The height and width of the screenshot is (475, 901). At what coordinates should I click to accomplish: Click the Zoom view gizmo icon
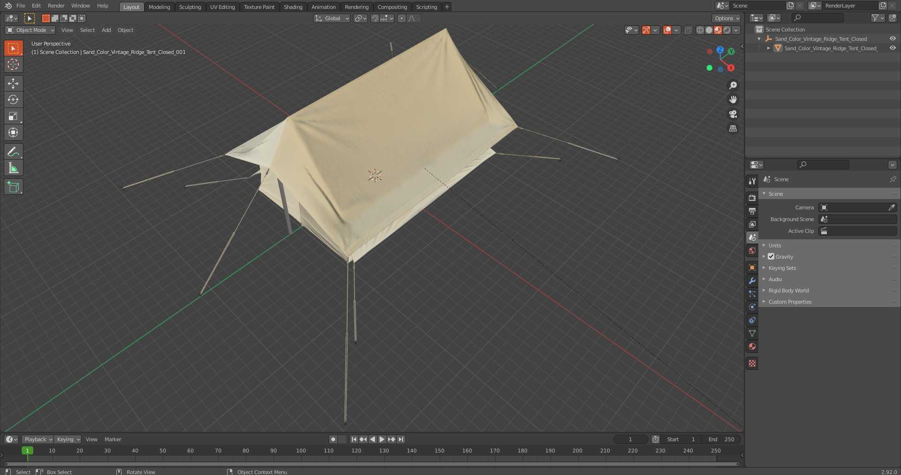733,85
